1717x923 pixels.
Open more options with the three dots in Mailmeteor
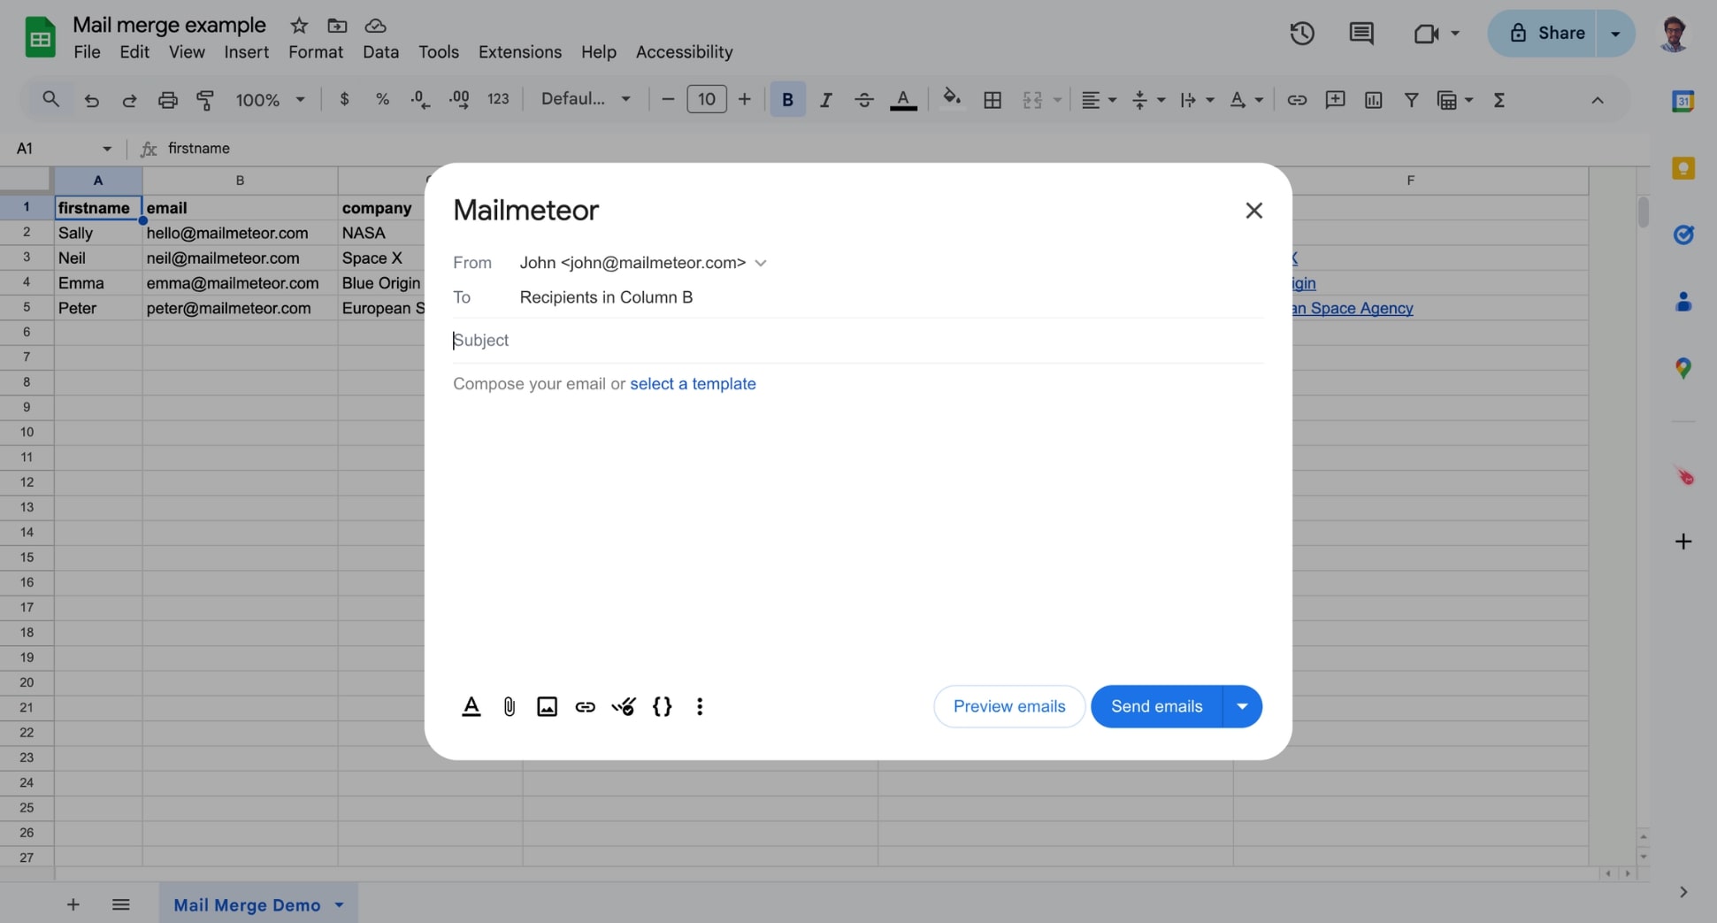coord(700,706)
